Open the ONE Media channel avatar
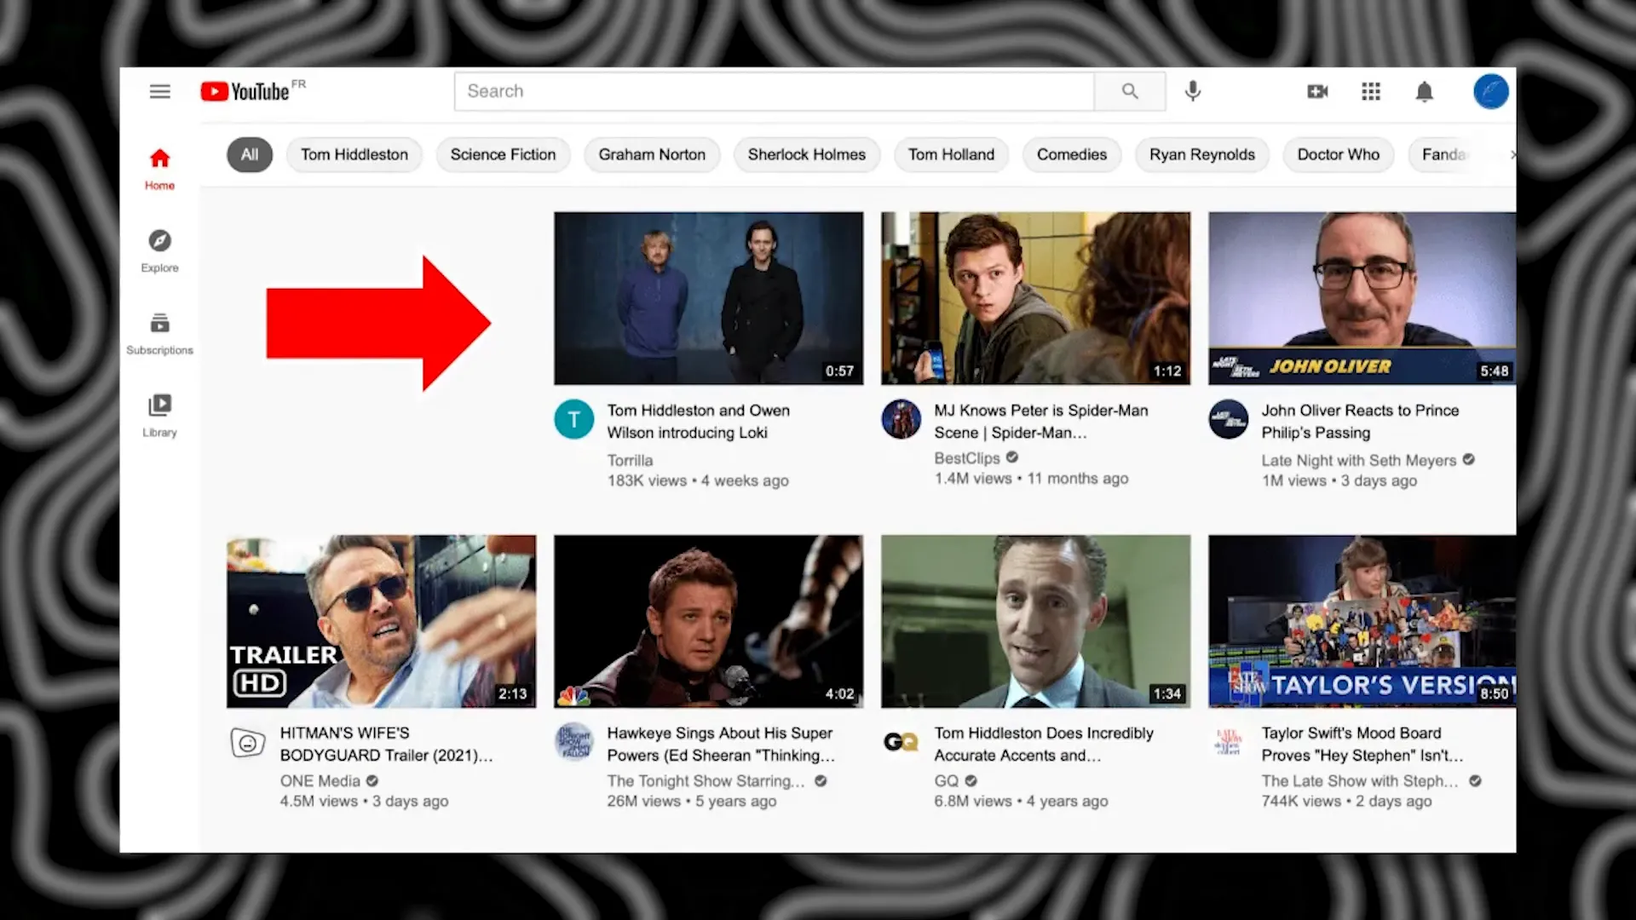Viewport: 1636px width, 920px height. 247,742
